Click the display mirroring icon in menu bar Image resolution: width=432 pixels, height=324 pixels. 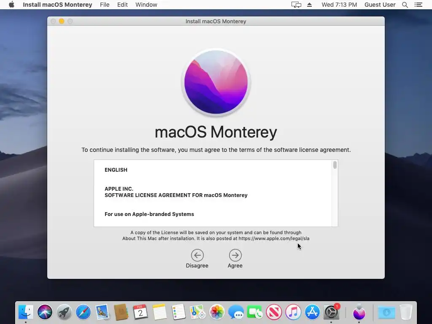[296, 5]
